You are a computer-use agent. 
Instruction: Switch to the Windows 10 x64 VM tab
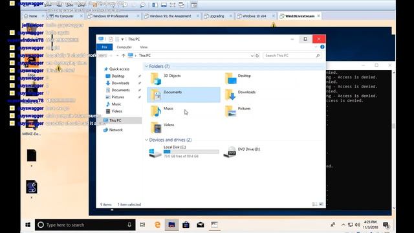click(254, 16)
